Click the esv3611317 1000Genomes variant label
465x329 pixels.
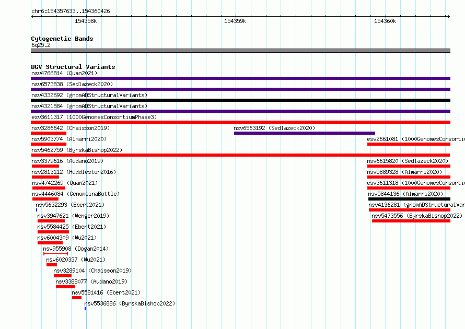click(x=94, y=117)
